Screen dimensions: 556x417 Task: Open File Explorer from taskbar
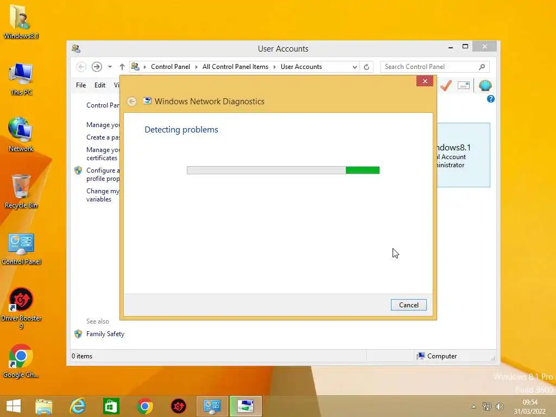click(x=43, y=406)
